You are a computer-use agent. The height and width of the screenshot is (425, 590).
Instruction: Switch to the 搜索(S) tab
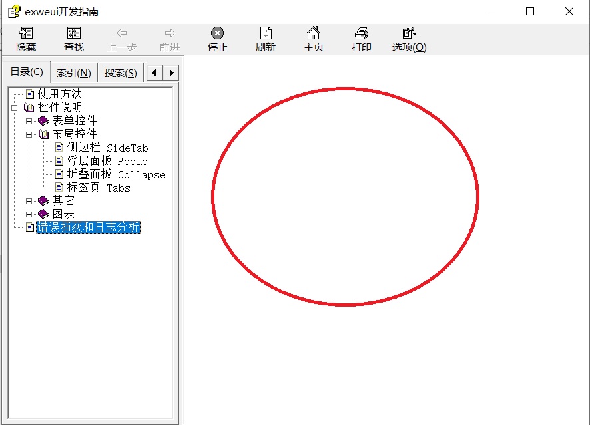[x=121, y=73]
